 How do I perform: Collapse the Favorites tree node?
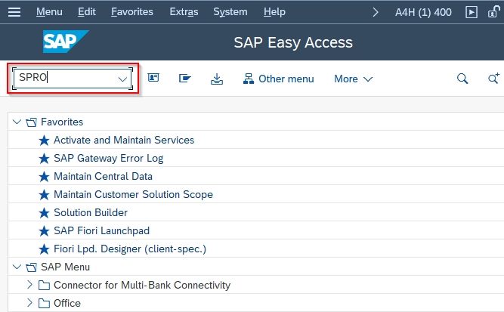[17, 122]
